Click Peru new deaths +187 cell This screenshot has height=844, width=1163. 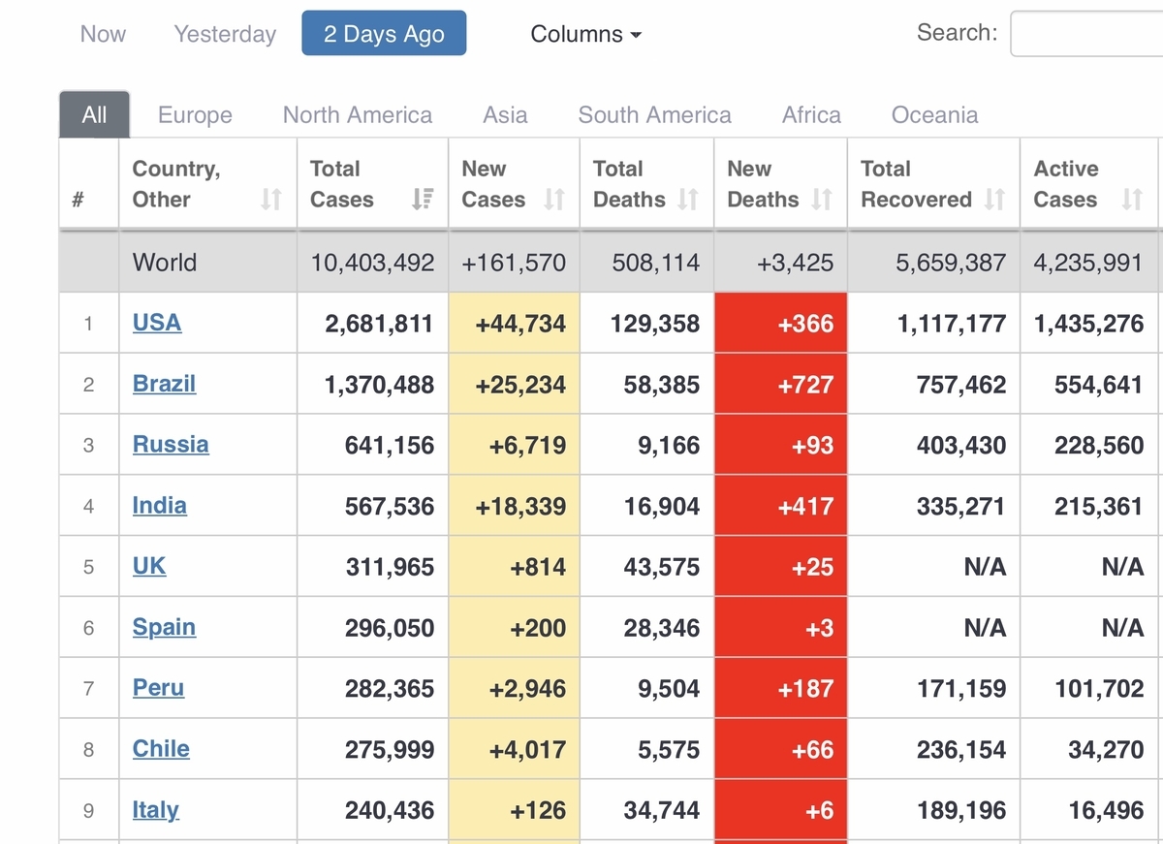[x=780, y=688]
